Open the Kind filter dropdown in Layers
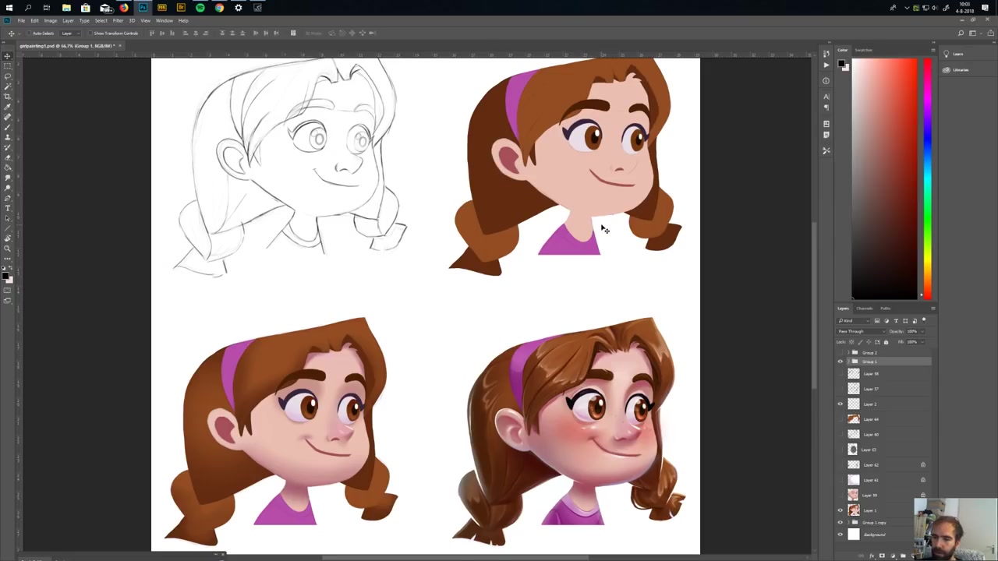This screenshot has height=561, width=998. (854, 321)
